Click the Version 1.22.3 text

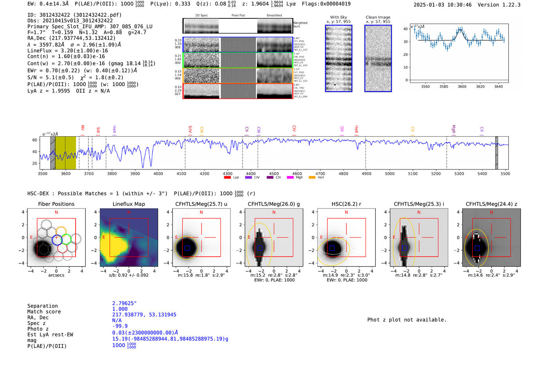[499, 5]
